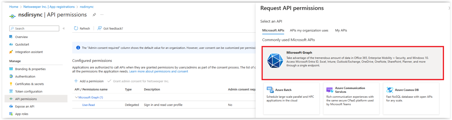Click the Type column header
The width and height of the screenshot is (452, 120).
pos(128,89)
